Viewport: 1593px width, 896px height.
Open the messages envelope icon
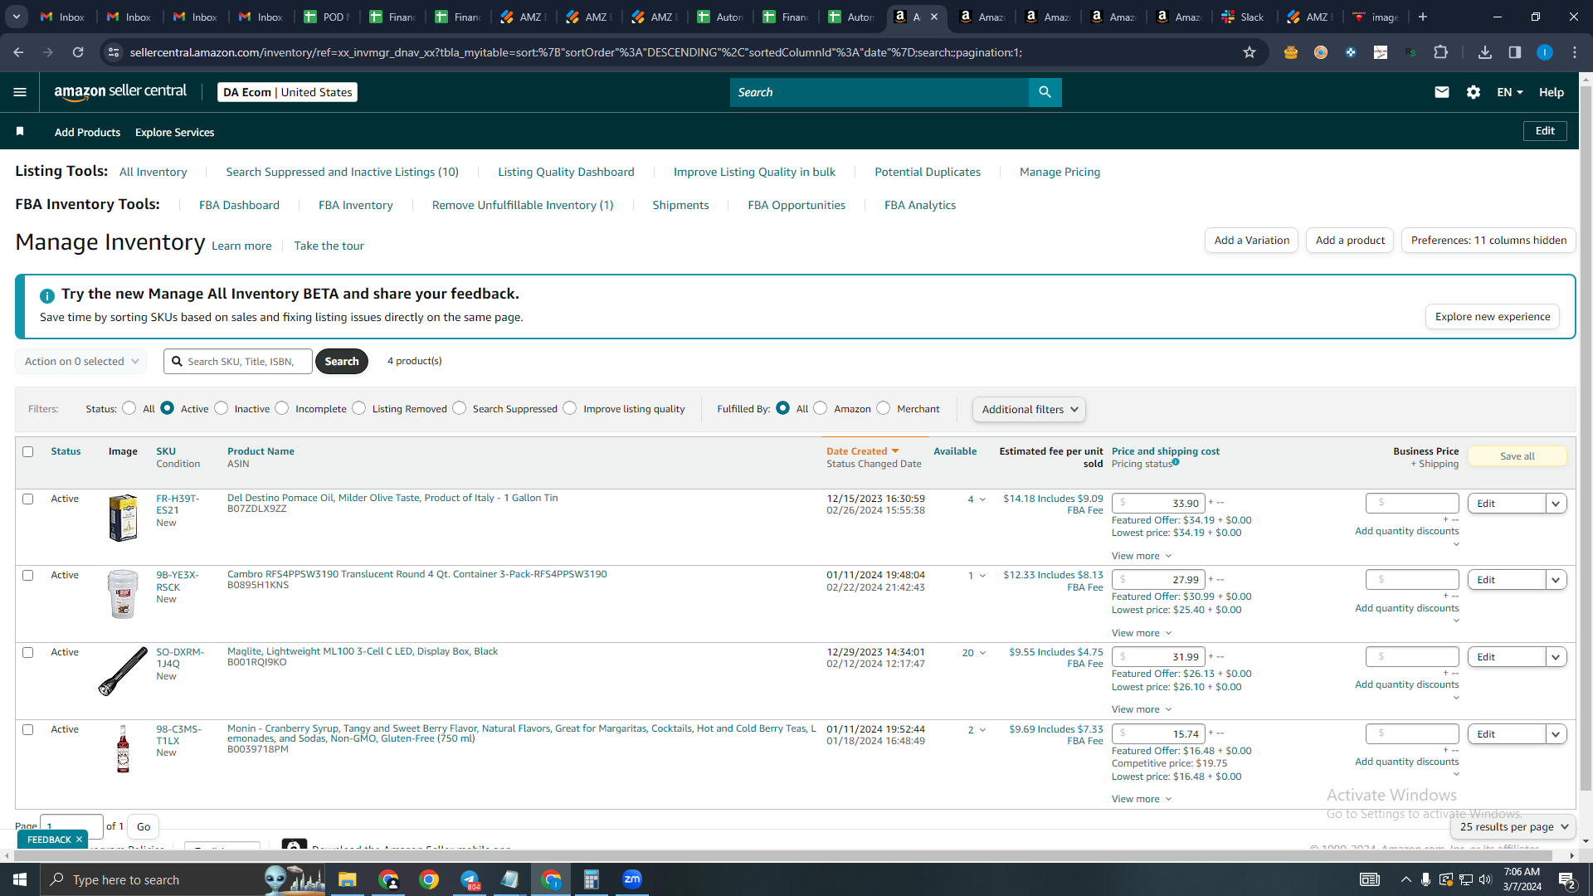(1442, 92)
